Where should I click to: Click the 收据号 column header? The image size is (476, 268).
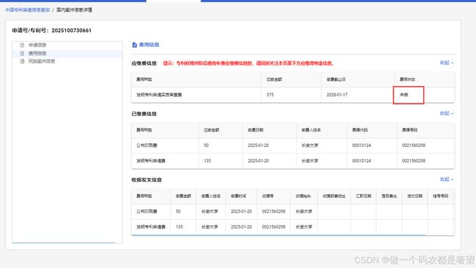pyautogui.click(x=268, y=196)
